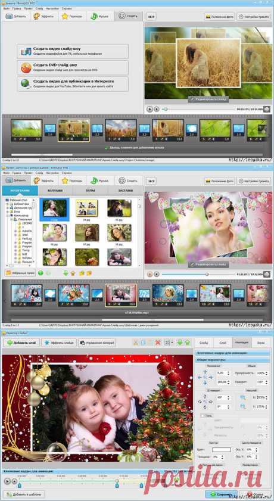Expand the Библиотеки folder tree node
274x501 pixels.
click(7, 204)
